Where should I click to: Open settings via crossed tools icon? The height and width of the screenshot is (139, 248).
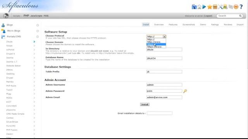[220, 7]
